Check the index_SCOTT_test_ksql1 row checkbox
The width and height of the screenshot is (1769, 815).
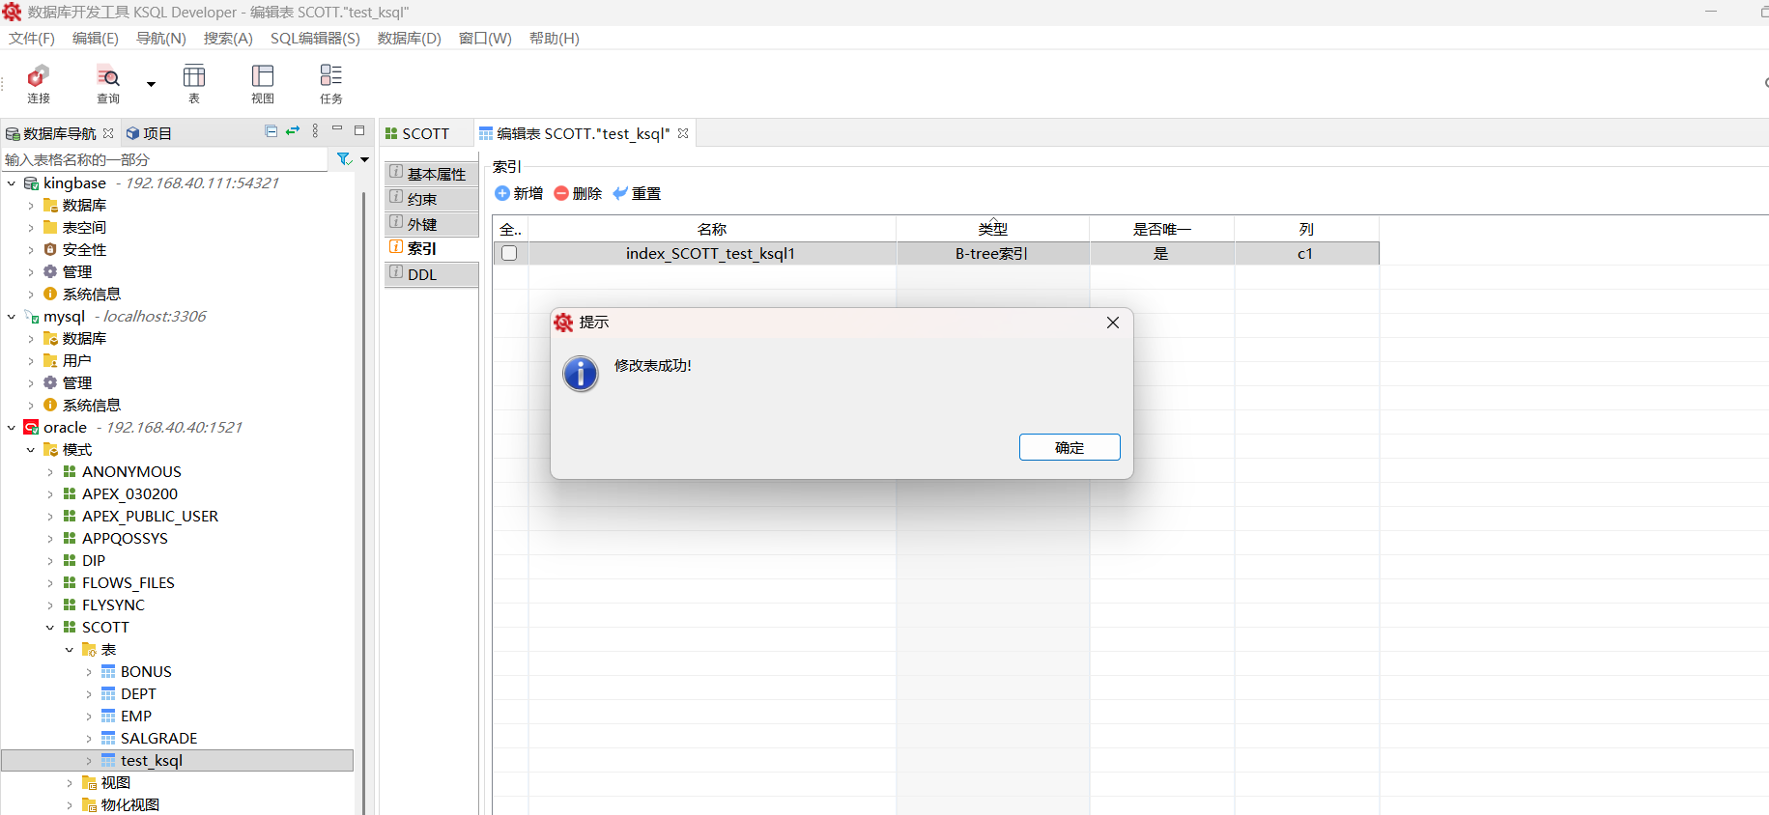click(x=509, y=253)
